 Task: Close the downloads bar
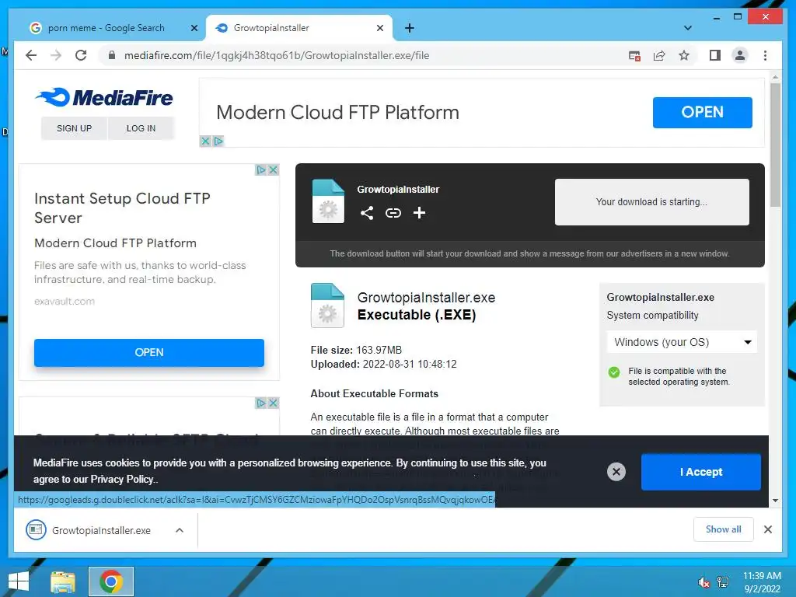(x=767, y=529)
